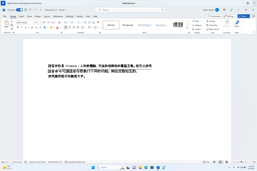
Task: Switch to the Design tab
Action: click(38, 16)
